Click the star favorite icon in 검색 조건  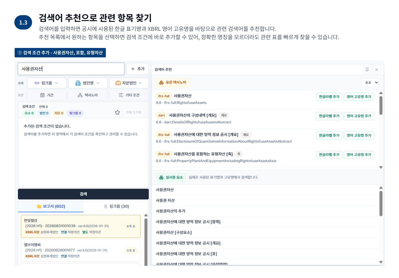(x=117, y=113)
